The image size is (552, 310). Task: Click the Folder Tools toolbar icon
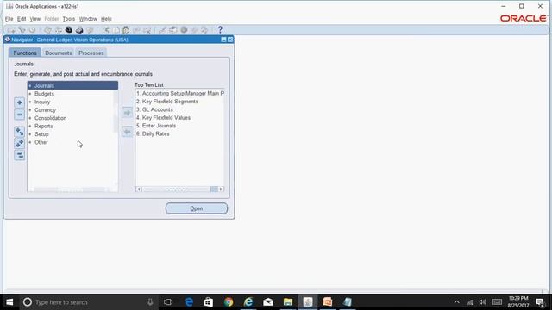(x=204, y=30)
